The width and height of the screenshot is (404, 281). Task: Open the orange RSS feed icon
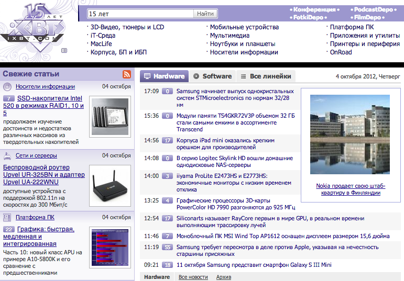pos(126,74)
